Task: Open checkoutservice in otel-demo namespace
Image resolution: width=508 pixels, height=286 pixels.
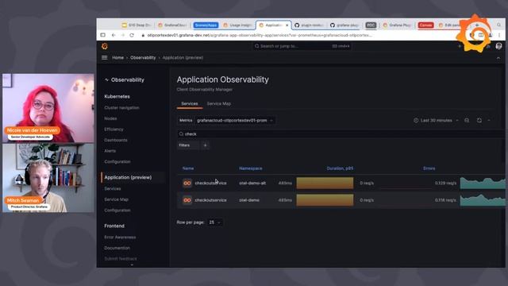Action: tap(210, 200)
